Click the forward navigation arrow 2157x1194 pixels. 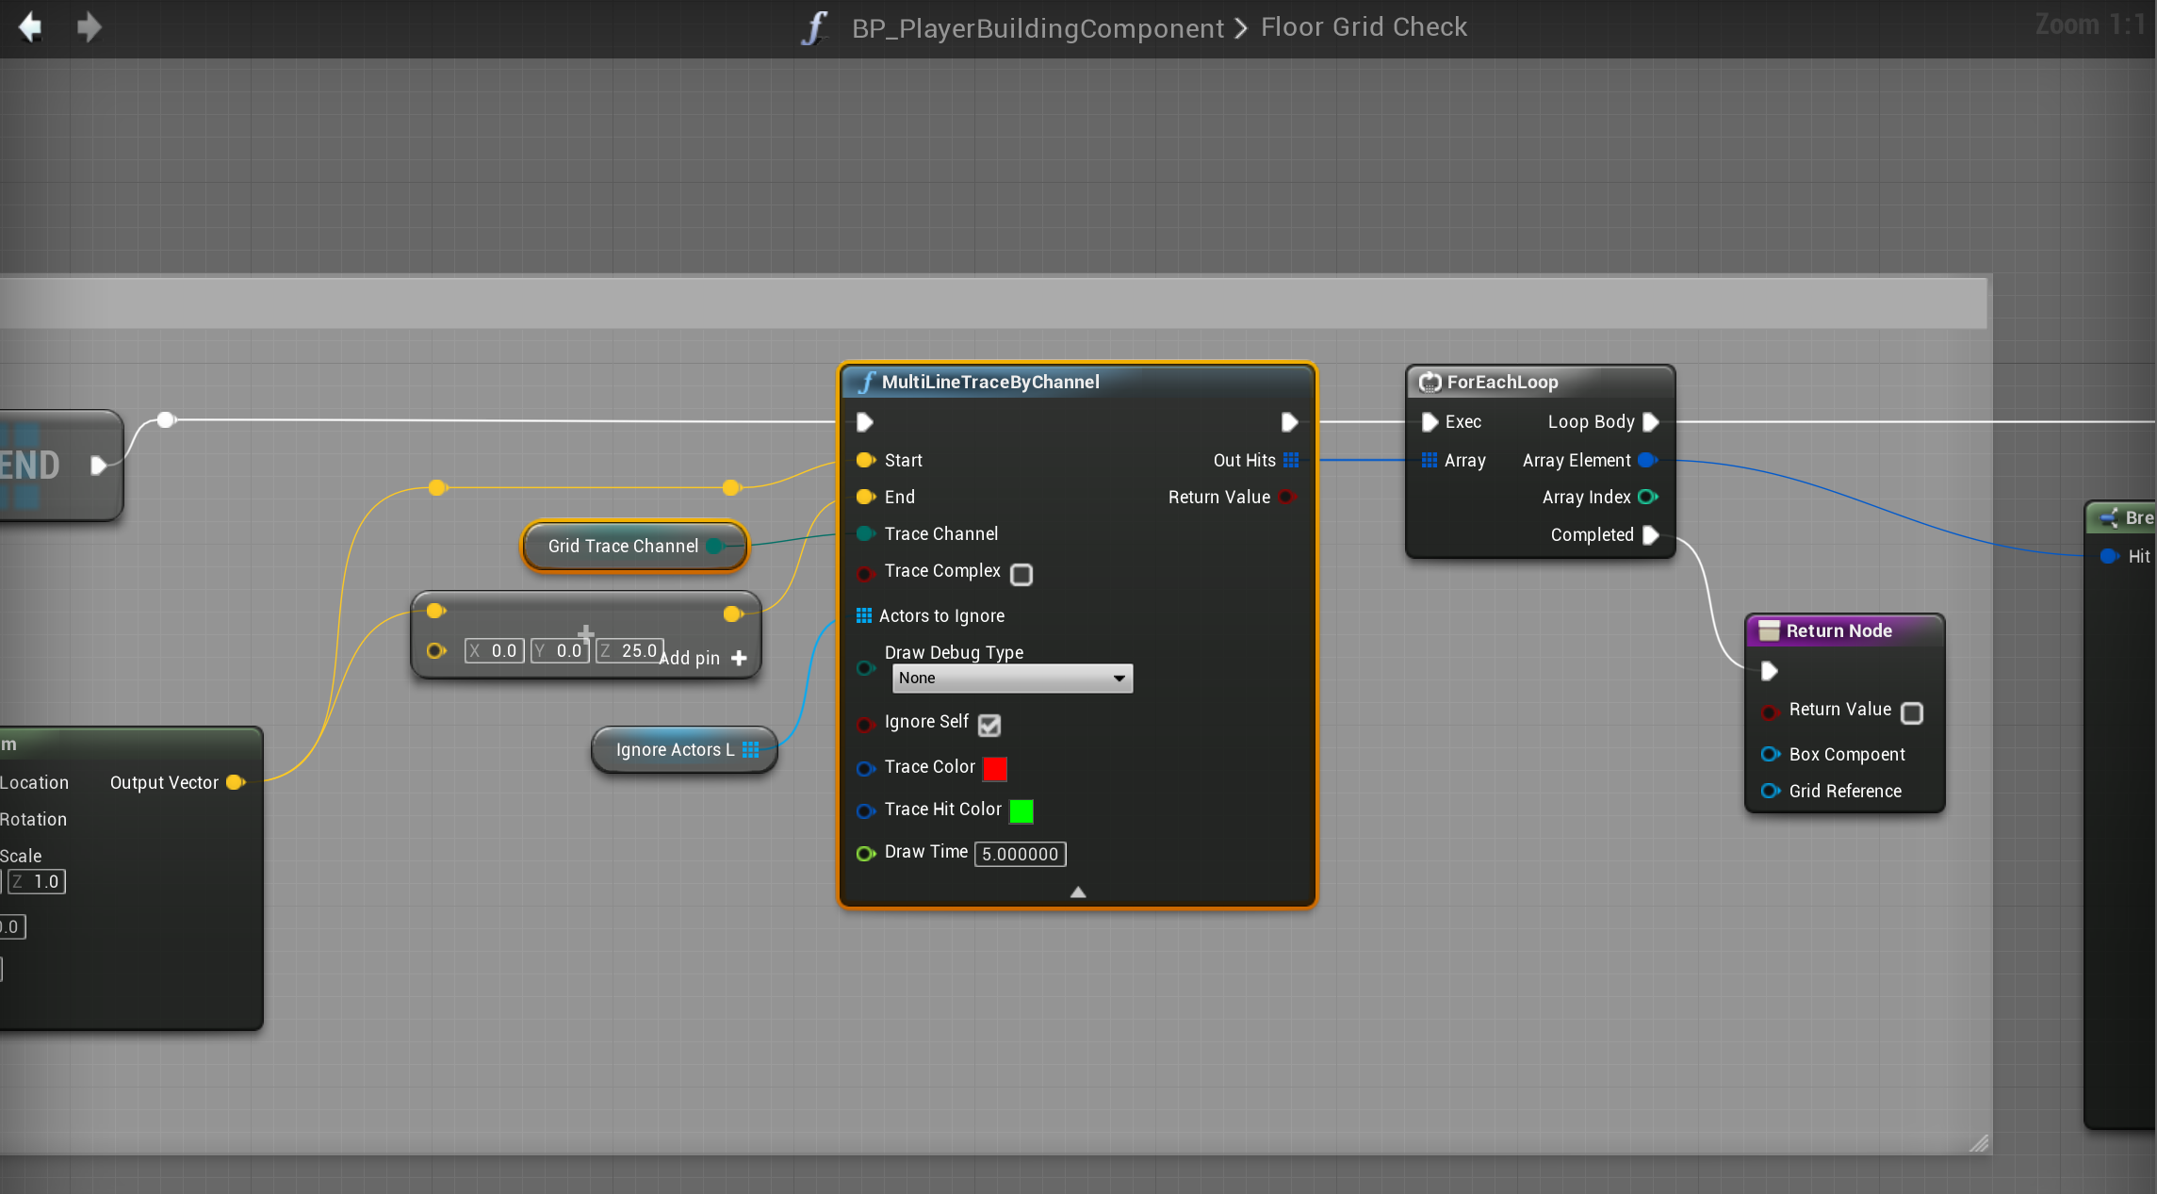coord(89,26)
